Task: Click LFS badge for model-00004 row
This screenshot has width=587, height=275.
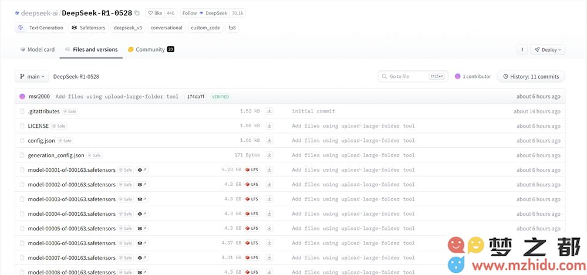Action: pyautogui.click(x=252, y=213)
